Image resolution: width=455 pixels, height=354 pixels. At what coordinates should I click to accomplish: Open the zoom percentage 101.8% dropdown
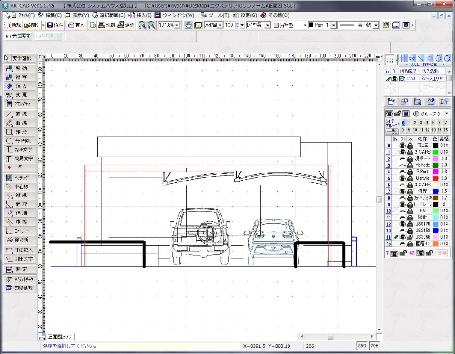(x=177, y=25)
